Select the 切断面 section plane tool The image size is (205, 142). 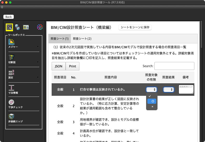click(x=11, y=57)
